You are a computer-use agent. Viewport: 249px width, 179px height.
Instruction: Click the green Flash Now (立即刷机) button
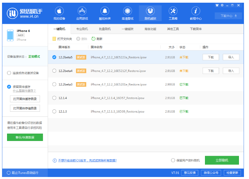pos(222,160)
